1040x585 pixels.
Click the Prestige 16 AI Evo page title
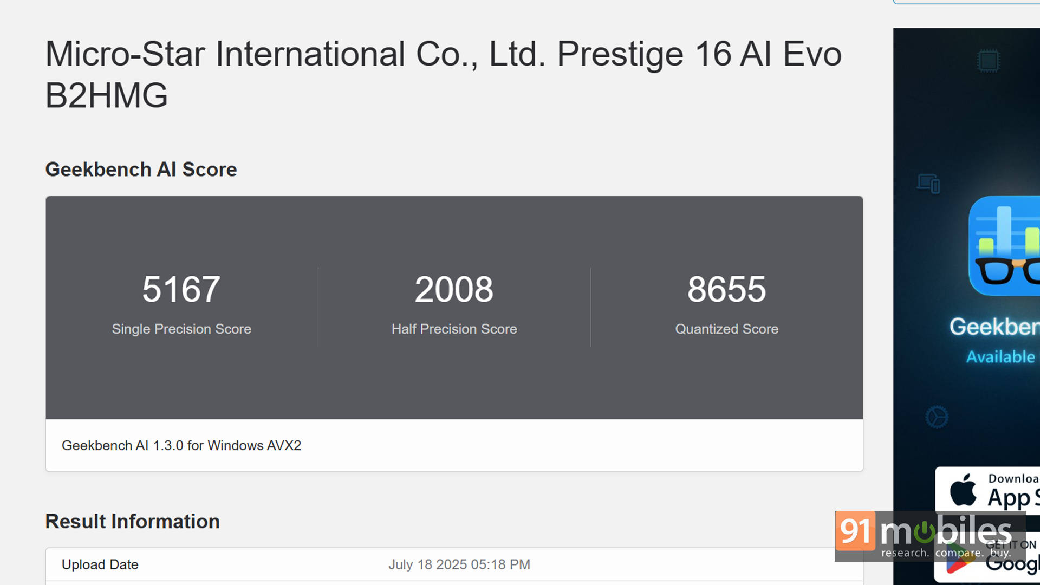click(x=443, y=74)
